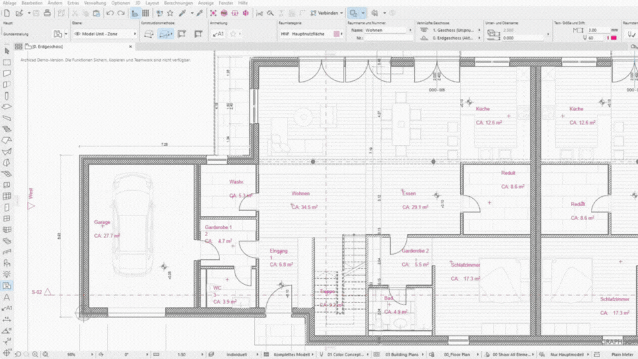
Task: Close the 0. Erdgeschoss tab
Action: point(130,47)
